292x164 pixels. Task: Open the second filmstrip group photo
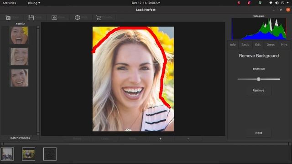coord(28,154)
